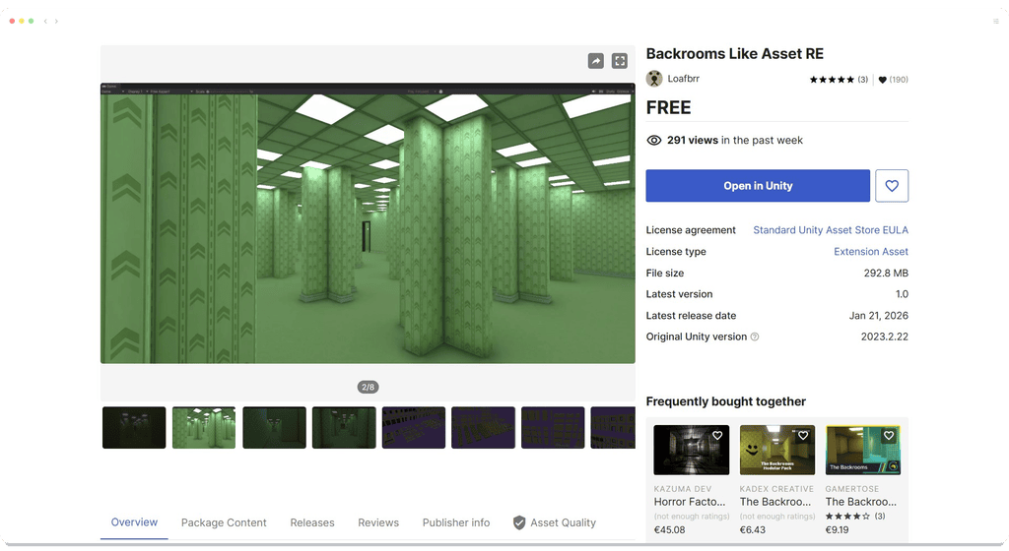Click the KAZUMA DEV publisher label

tap(683, 489)
